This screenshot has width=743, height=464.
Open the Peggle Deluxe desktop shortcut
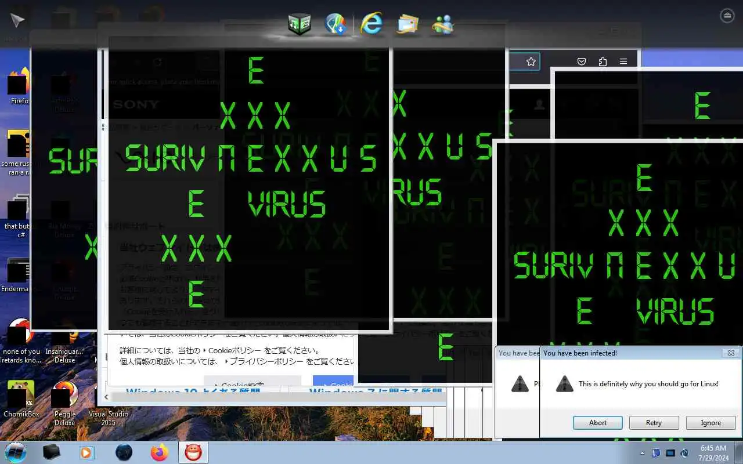click(x=64, y=403)
